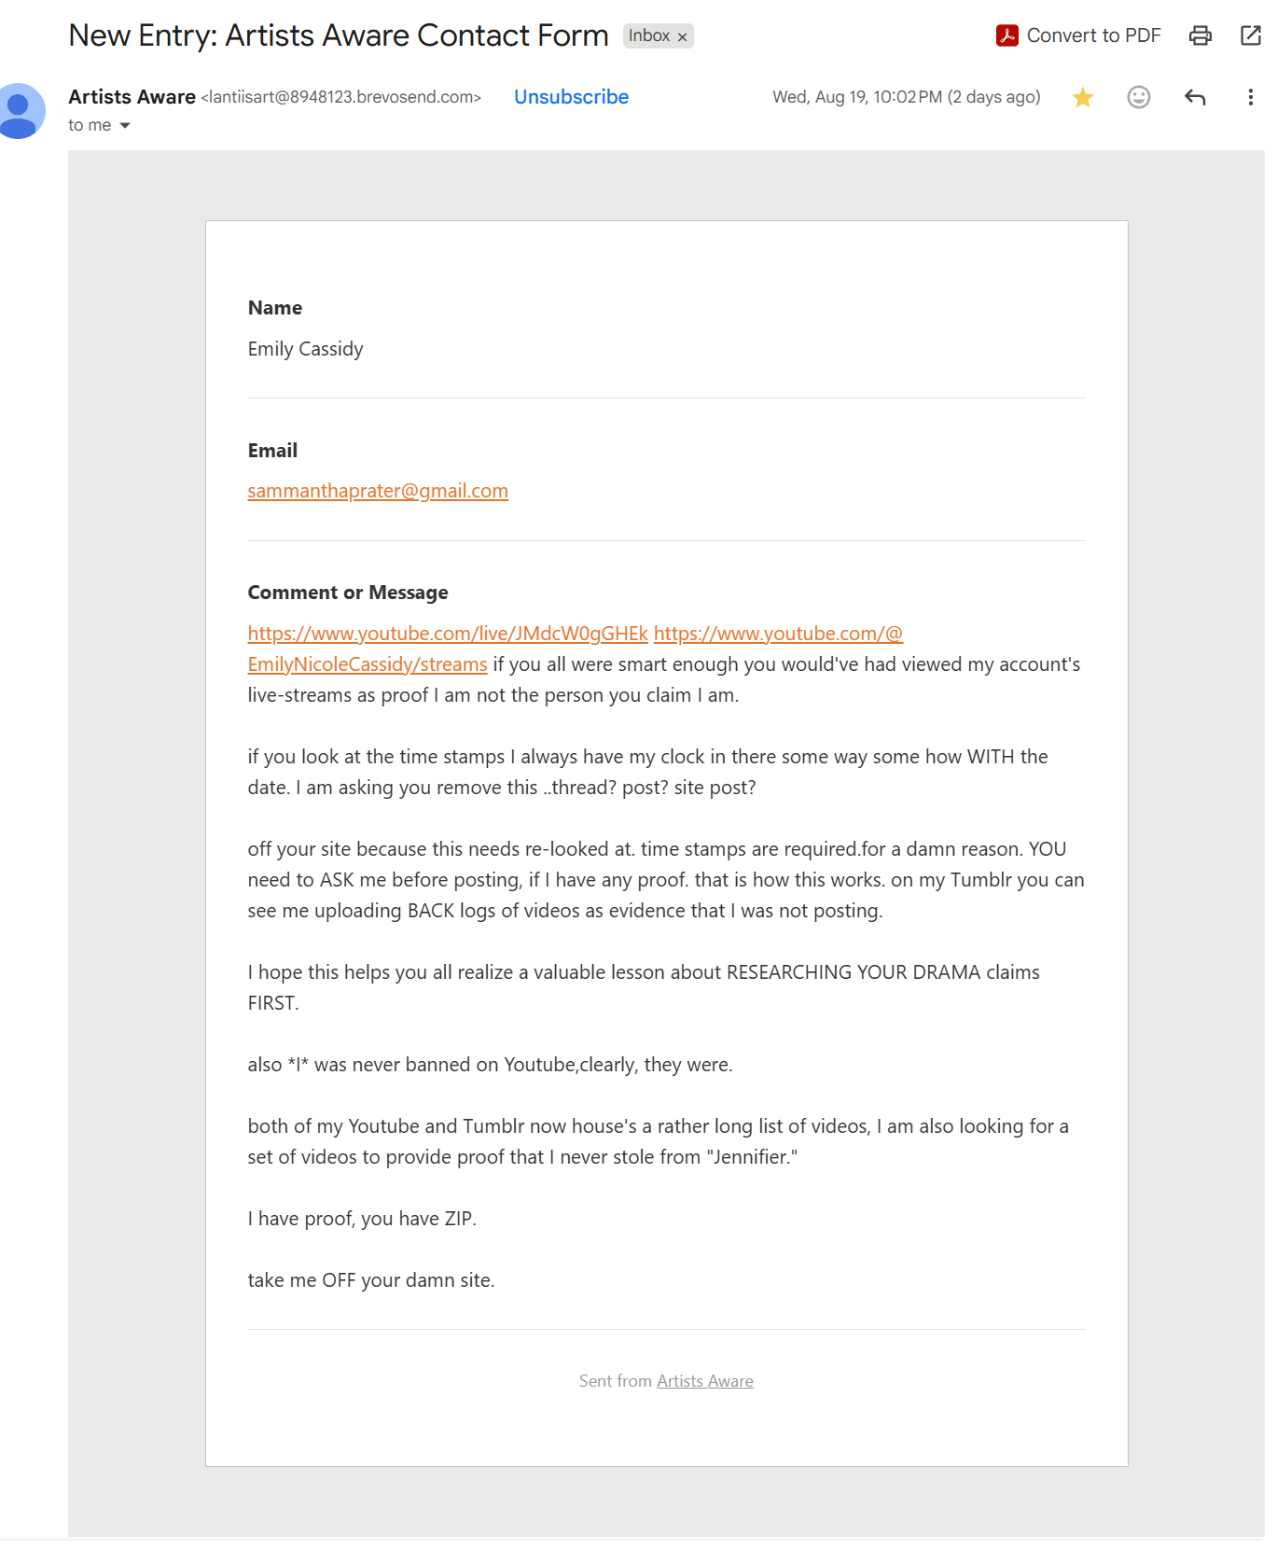Image resolution: width=1277 pixels, height=1550 pixels.
Task: Open the three-dot More options menu
Action: tap(1250, 97)
